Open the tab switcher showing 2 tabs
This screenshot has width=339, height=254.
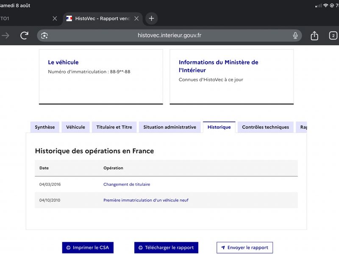[333, 36]
